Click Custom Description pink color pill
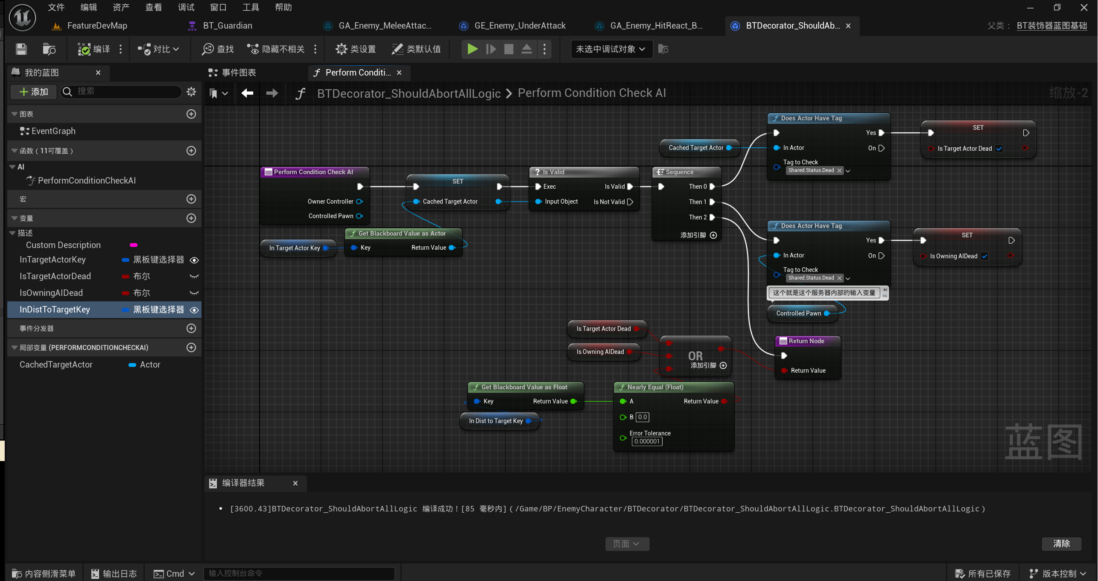Image resolution: width=1098 pixels, height=581 pixels. pos(134,245)
